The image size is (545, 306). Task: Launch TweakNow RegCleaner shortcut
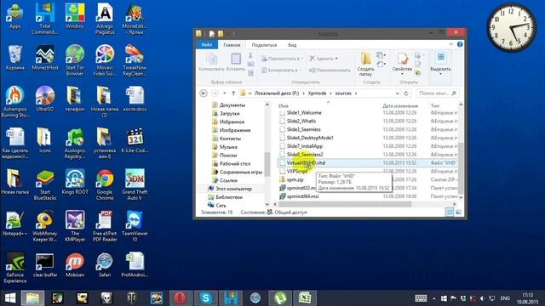coord(135,60)
